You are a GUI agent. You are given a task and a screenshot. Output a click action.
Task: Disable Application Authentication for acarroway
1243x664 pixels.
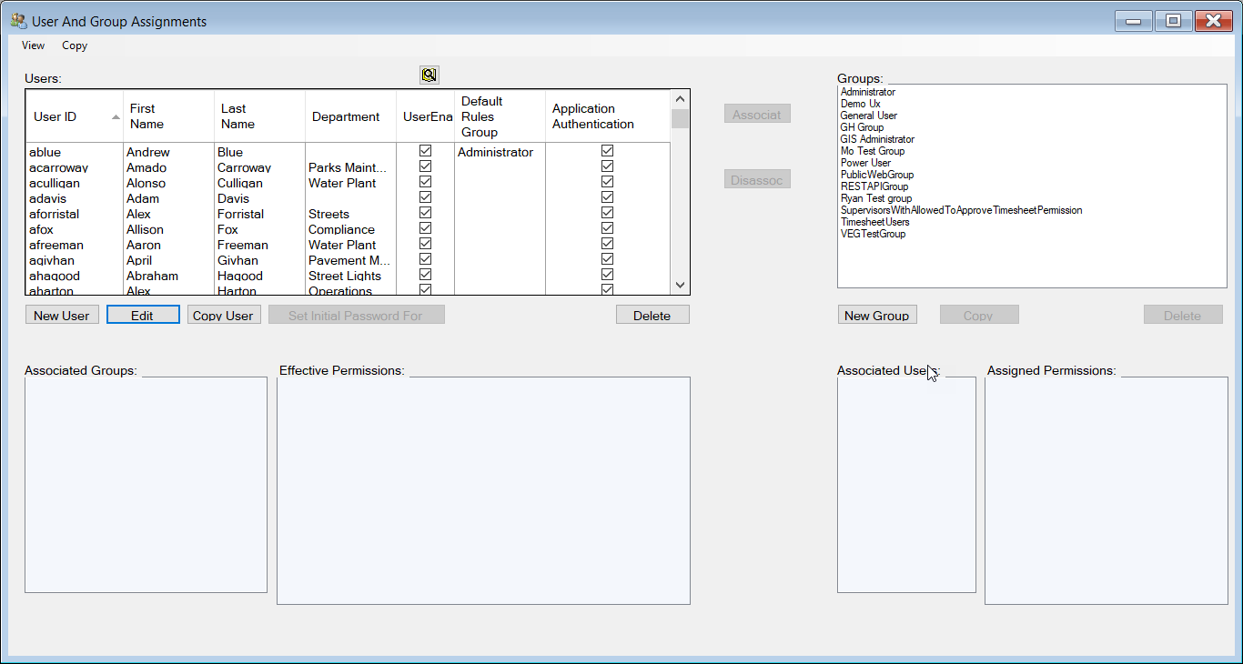tap(607, 167)
